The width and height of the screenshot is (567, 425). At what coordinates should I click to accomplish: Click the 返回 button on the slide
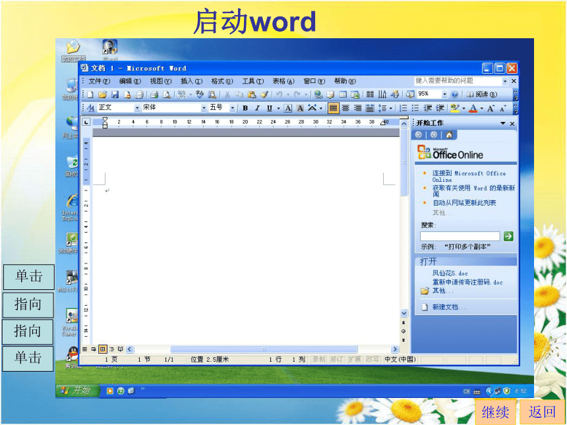click(x=542, y=412)
